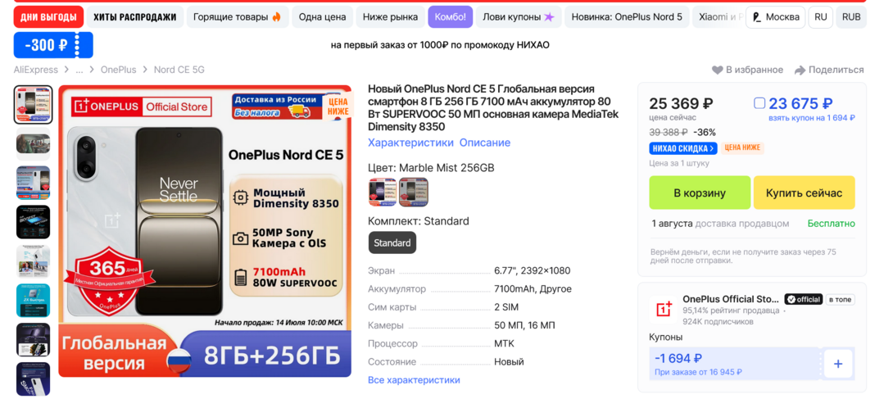Select the fourth product thumbnail
Viewport: 893px width, 408px height.
click(33, 222)
